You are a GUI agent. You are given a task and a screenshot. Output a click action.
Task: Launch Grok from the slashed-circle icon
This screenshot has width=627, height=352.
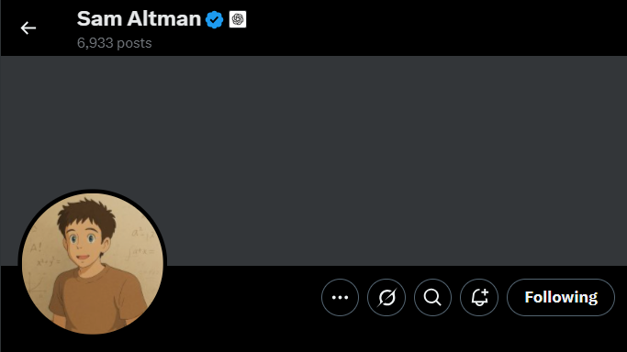click(x=386, y=297)
